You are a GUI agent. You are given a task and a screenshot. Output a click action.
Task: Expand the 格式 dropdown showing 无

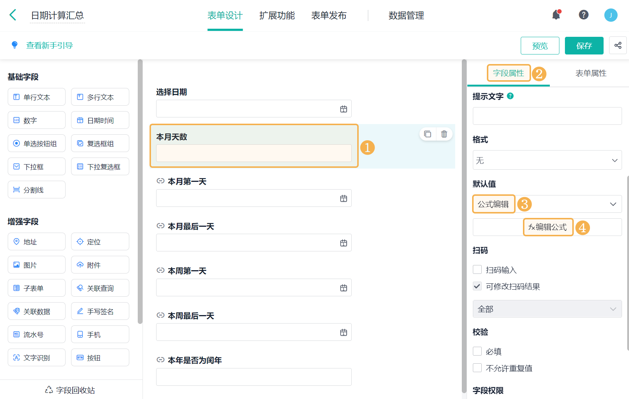click(547, 160)
